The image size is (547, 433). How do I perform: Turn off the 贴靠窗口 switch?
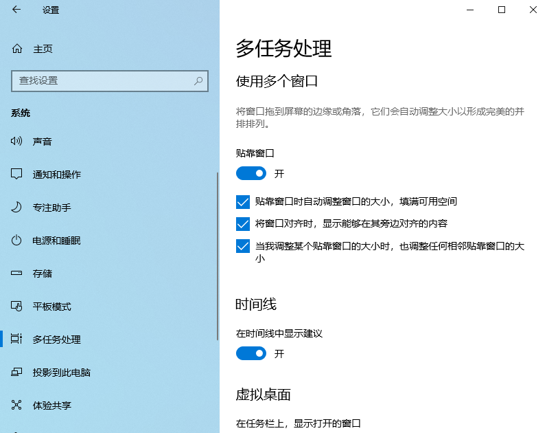(x=251, y=173)
